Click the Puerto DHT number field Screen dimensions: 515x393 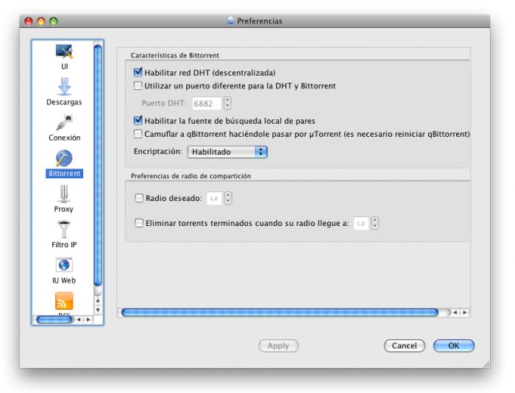pyautogui.click(x=207, y=104)
